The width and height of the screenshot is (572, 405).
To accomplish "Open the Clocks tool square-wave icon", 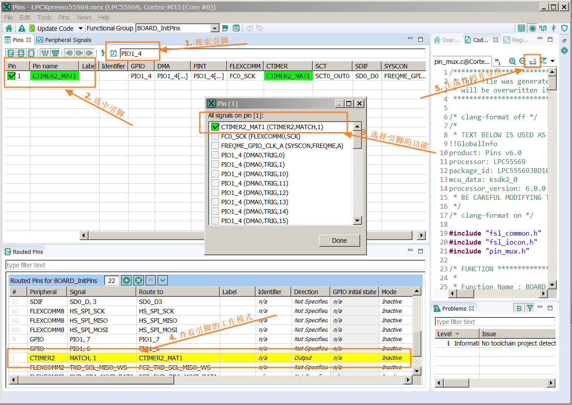I will (x=543, y=28).
